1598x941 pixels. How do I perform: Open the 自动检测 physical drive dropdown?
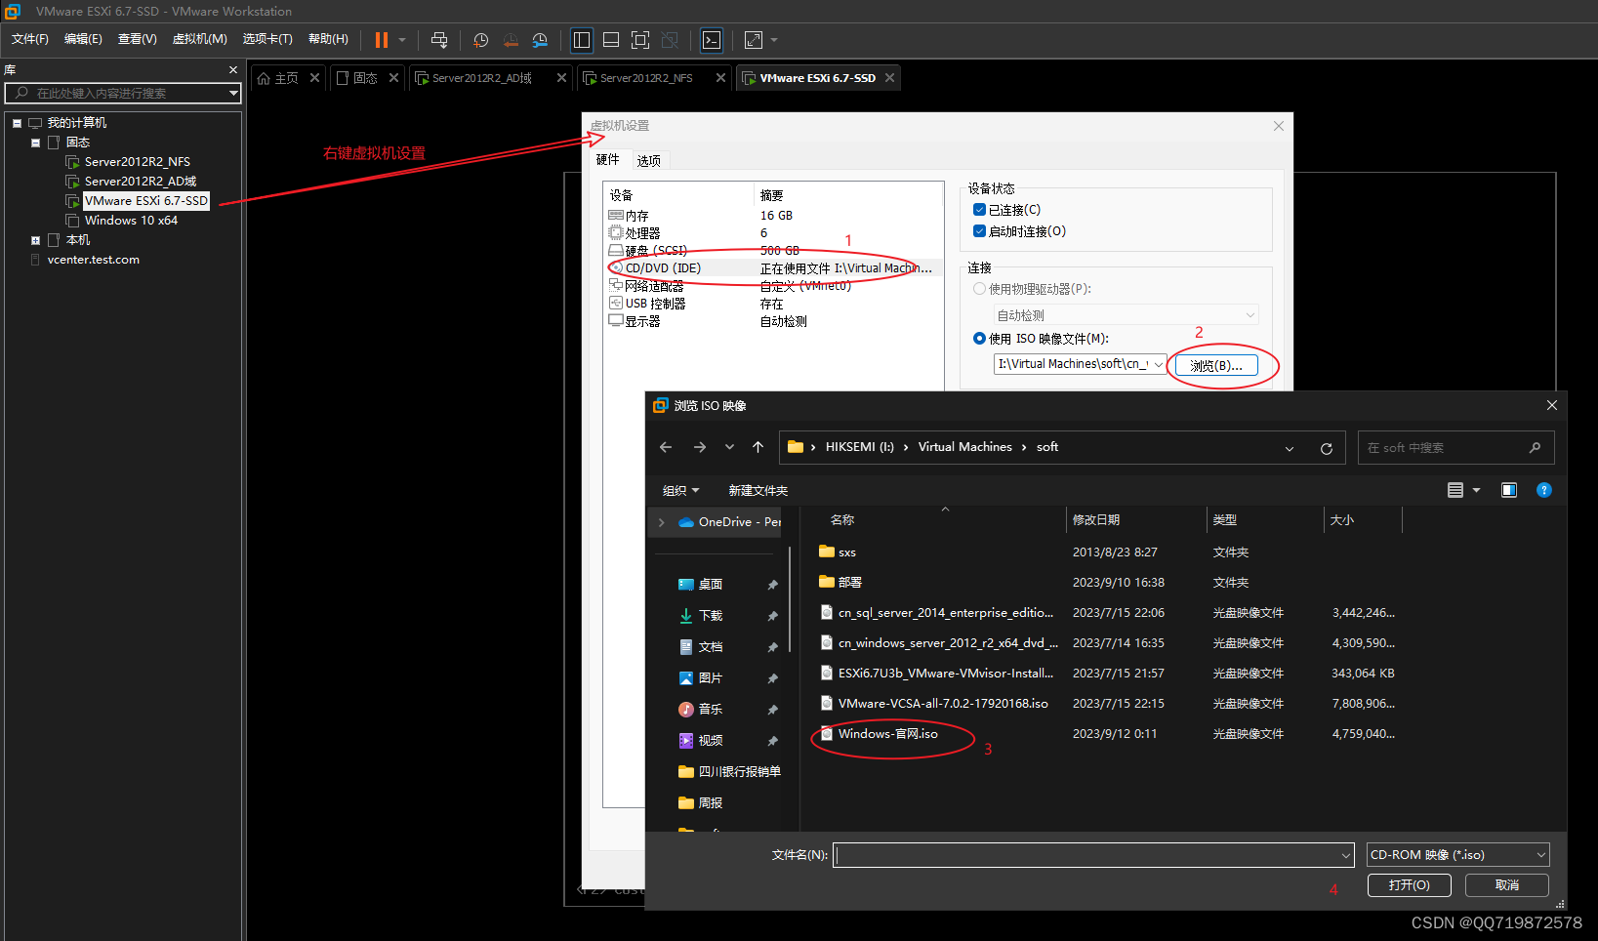point(1250,315)
